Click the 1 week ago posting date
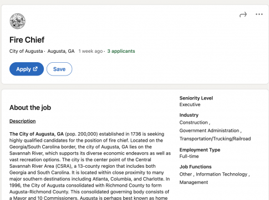Viewport: 269px width, 200px height. [x=90, y=51]
